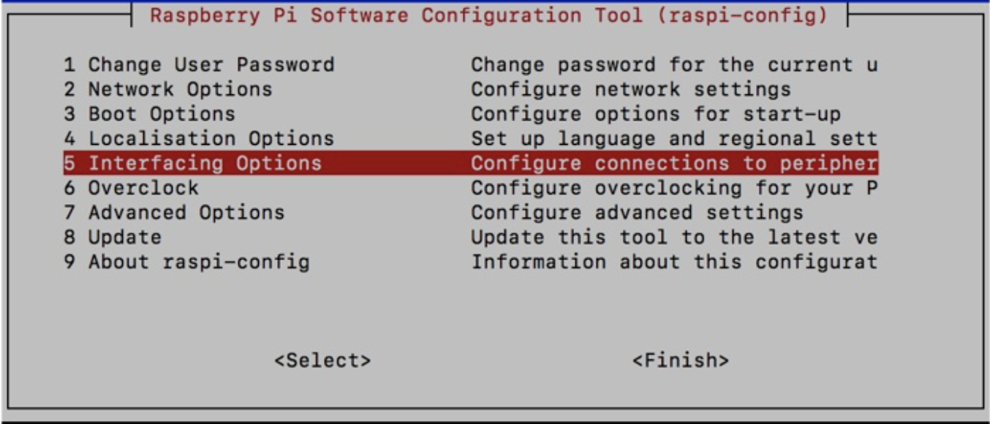Click the 'Configure options for start-up' description
The image size is (990, 424).
click(x=655, y=114)
